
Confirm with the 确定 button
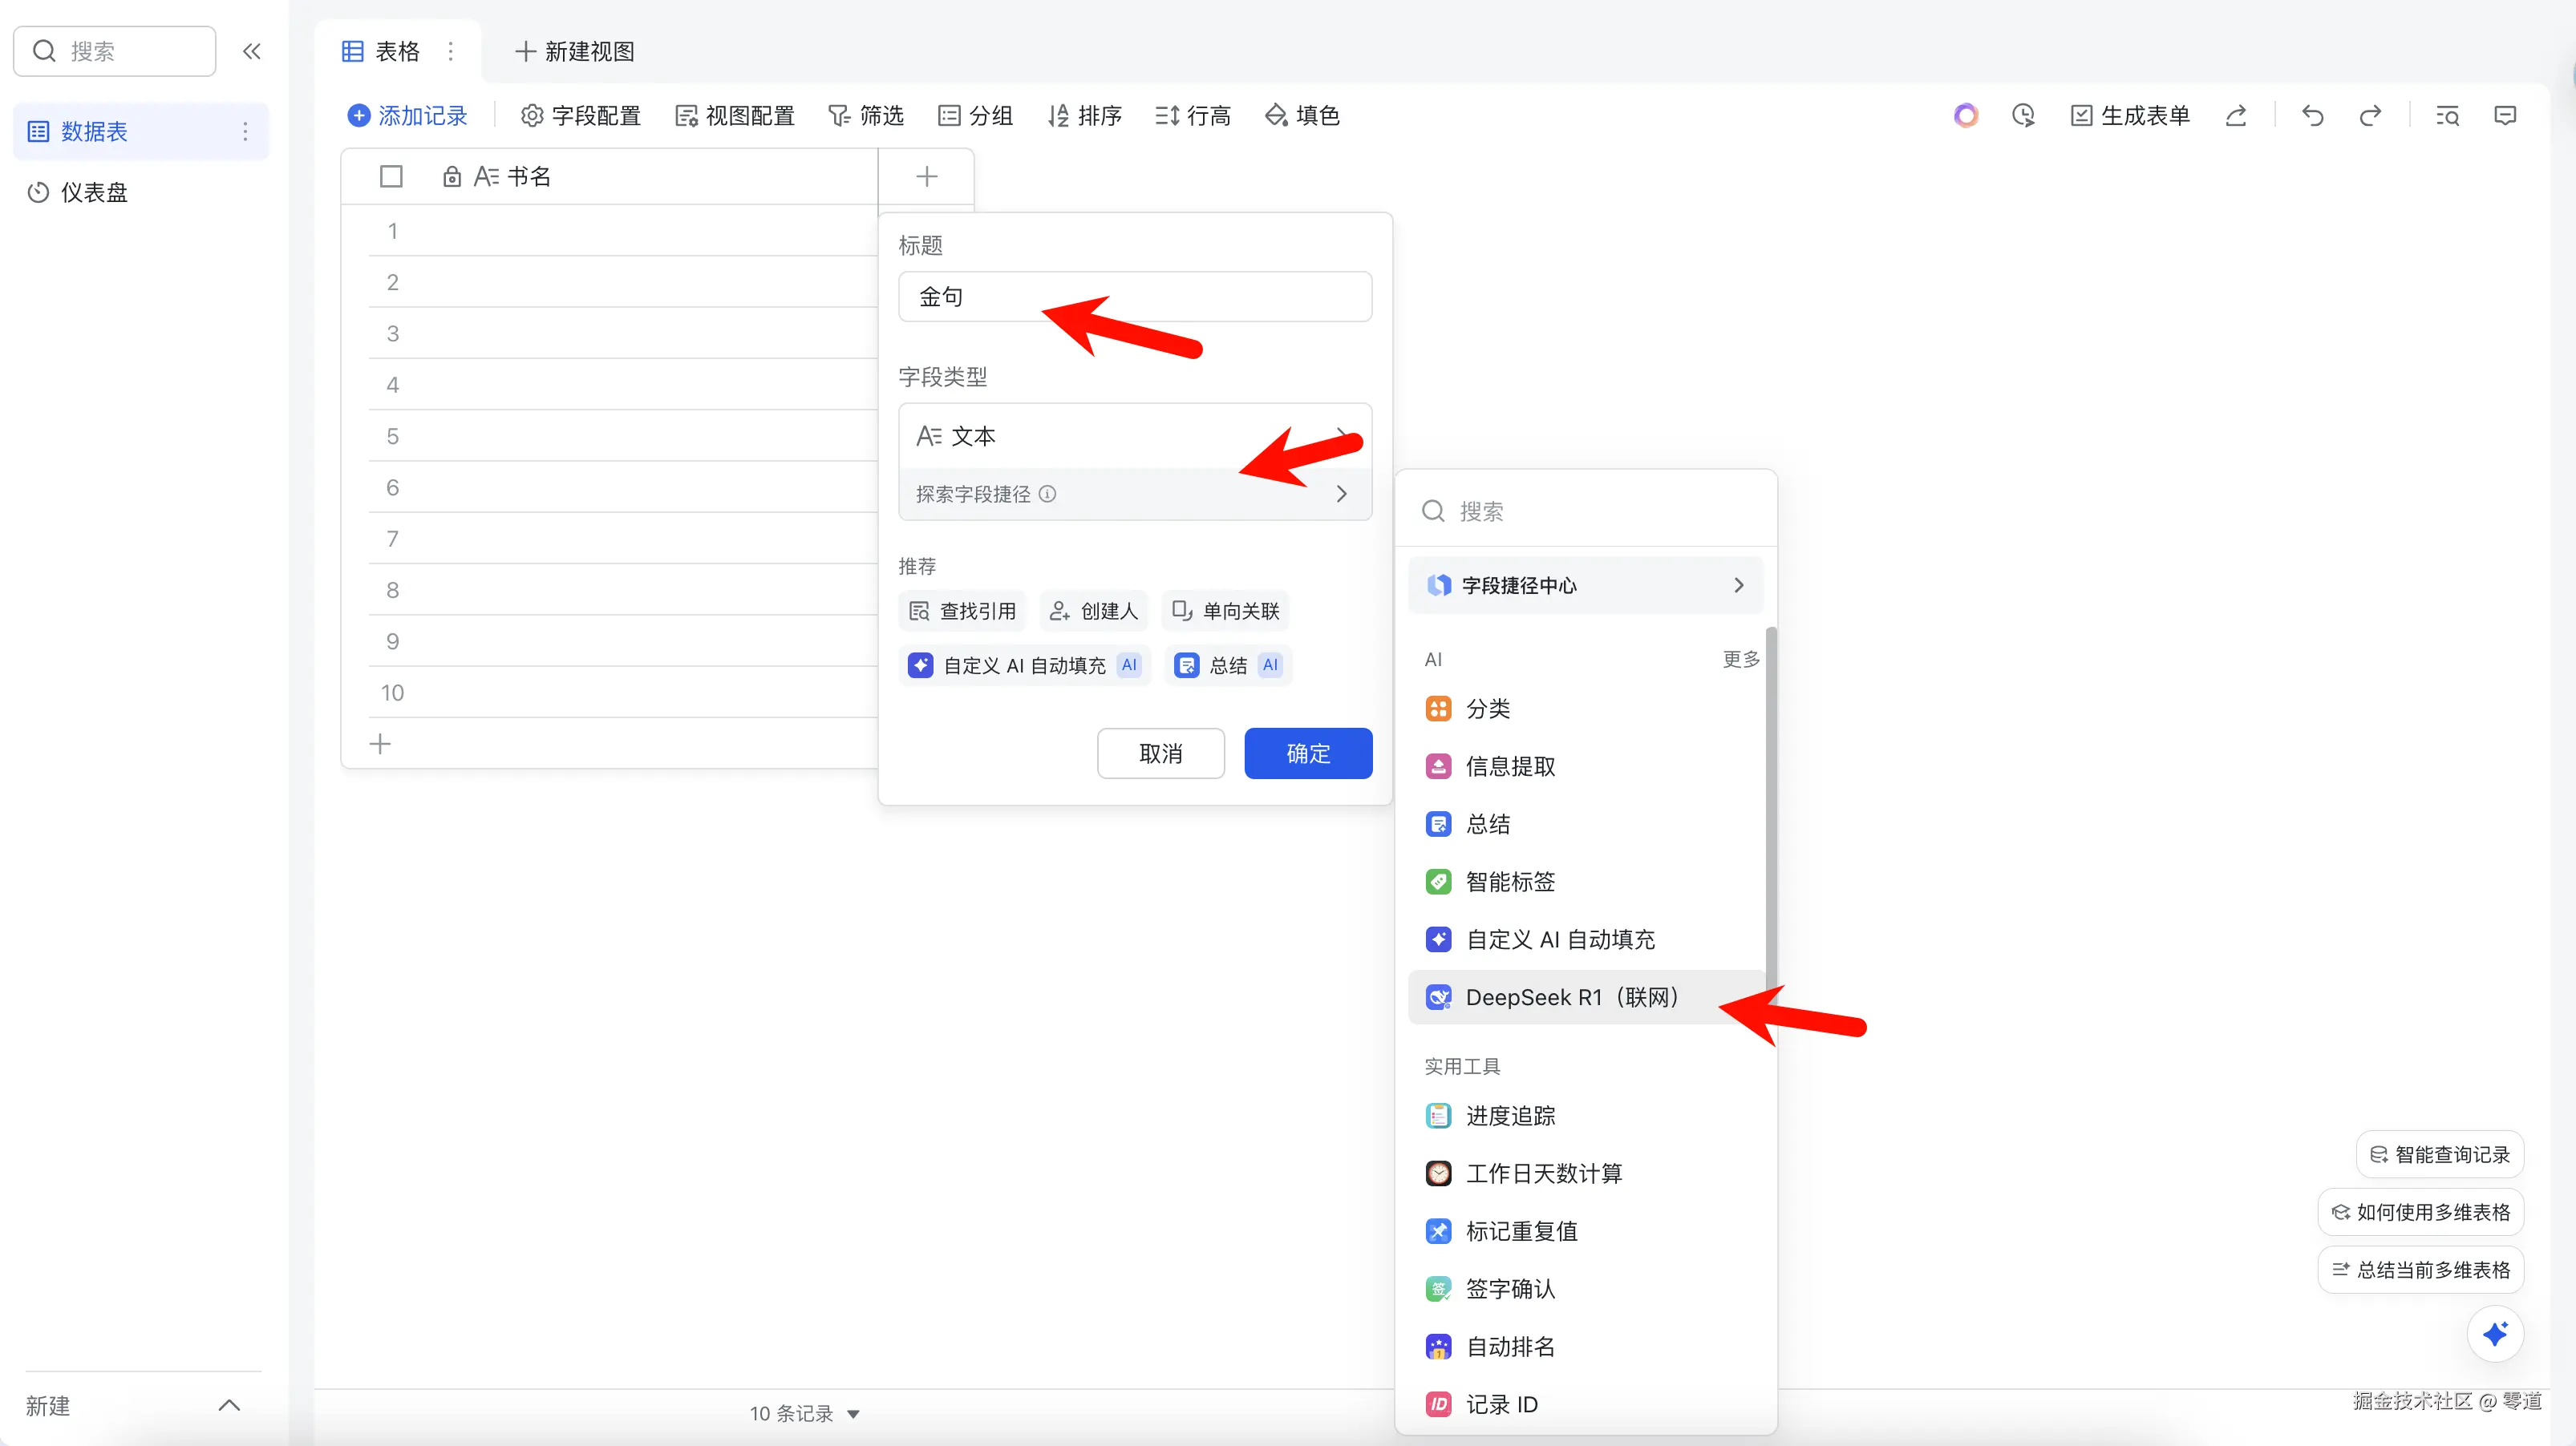click(1307, 753)
